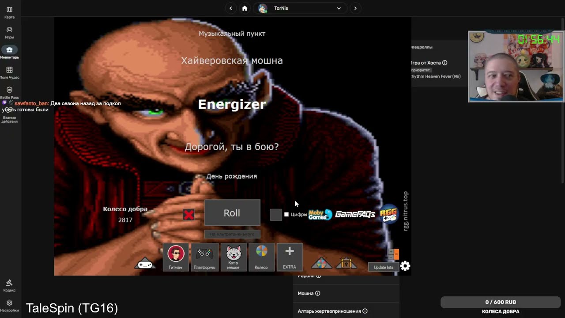Click the Update lists button

point(383,267)
